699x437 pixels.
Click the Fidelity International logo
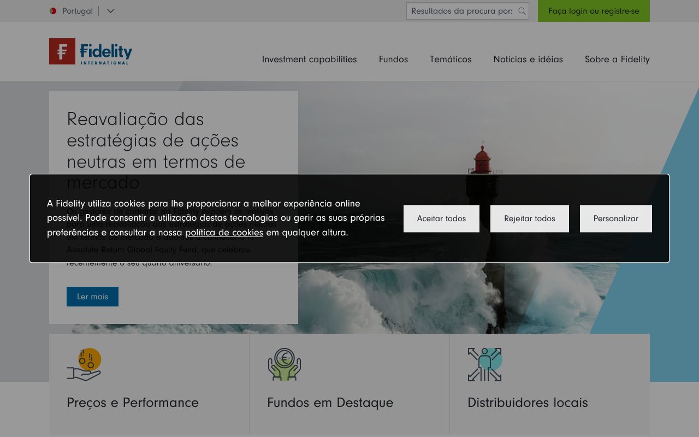click(90, 51)
